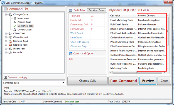Click the Command List header icon
Viewport: 174px width, 105px height.
tap(5, 9)
